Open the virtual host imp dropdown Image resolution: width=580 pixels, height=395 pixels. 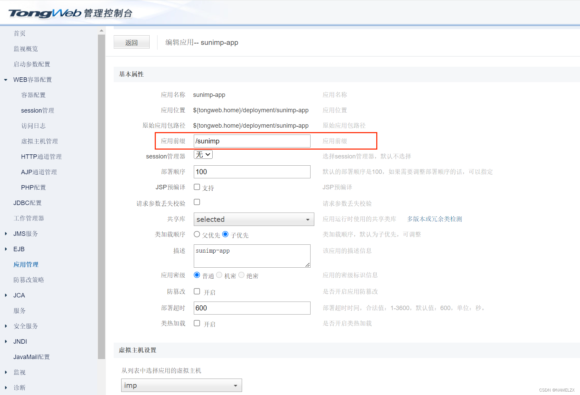coord(181,385)
